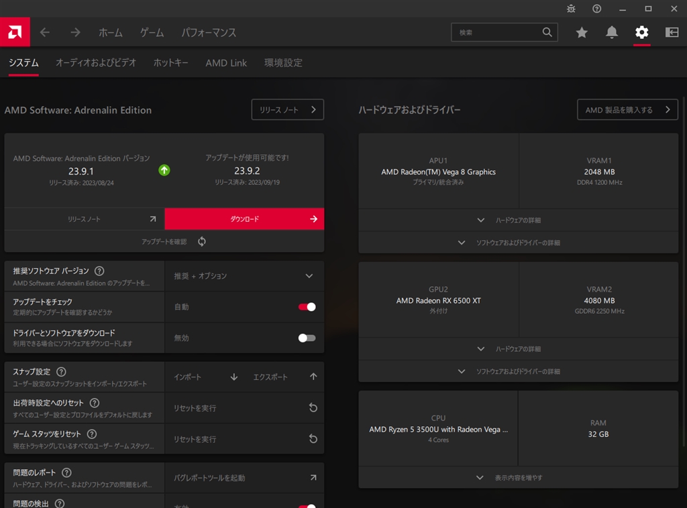The width and height of the screenshot is (687, 508).
Task: Click the AMD Radeon RX 6500 XT name
Action: pos(438,301)
